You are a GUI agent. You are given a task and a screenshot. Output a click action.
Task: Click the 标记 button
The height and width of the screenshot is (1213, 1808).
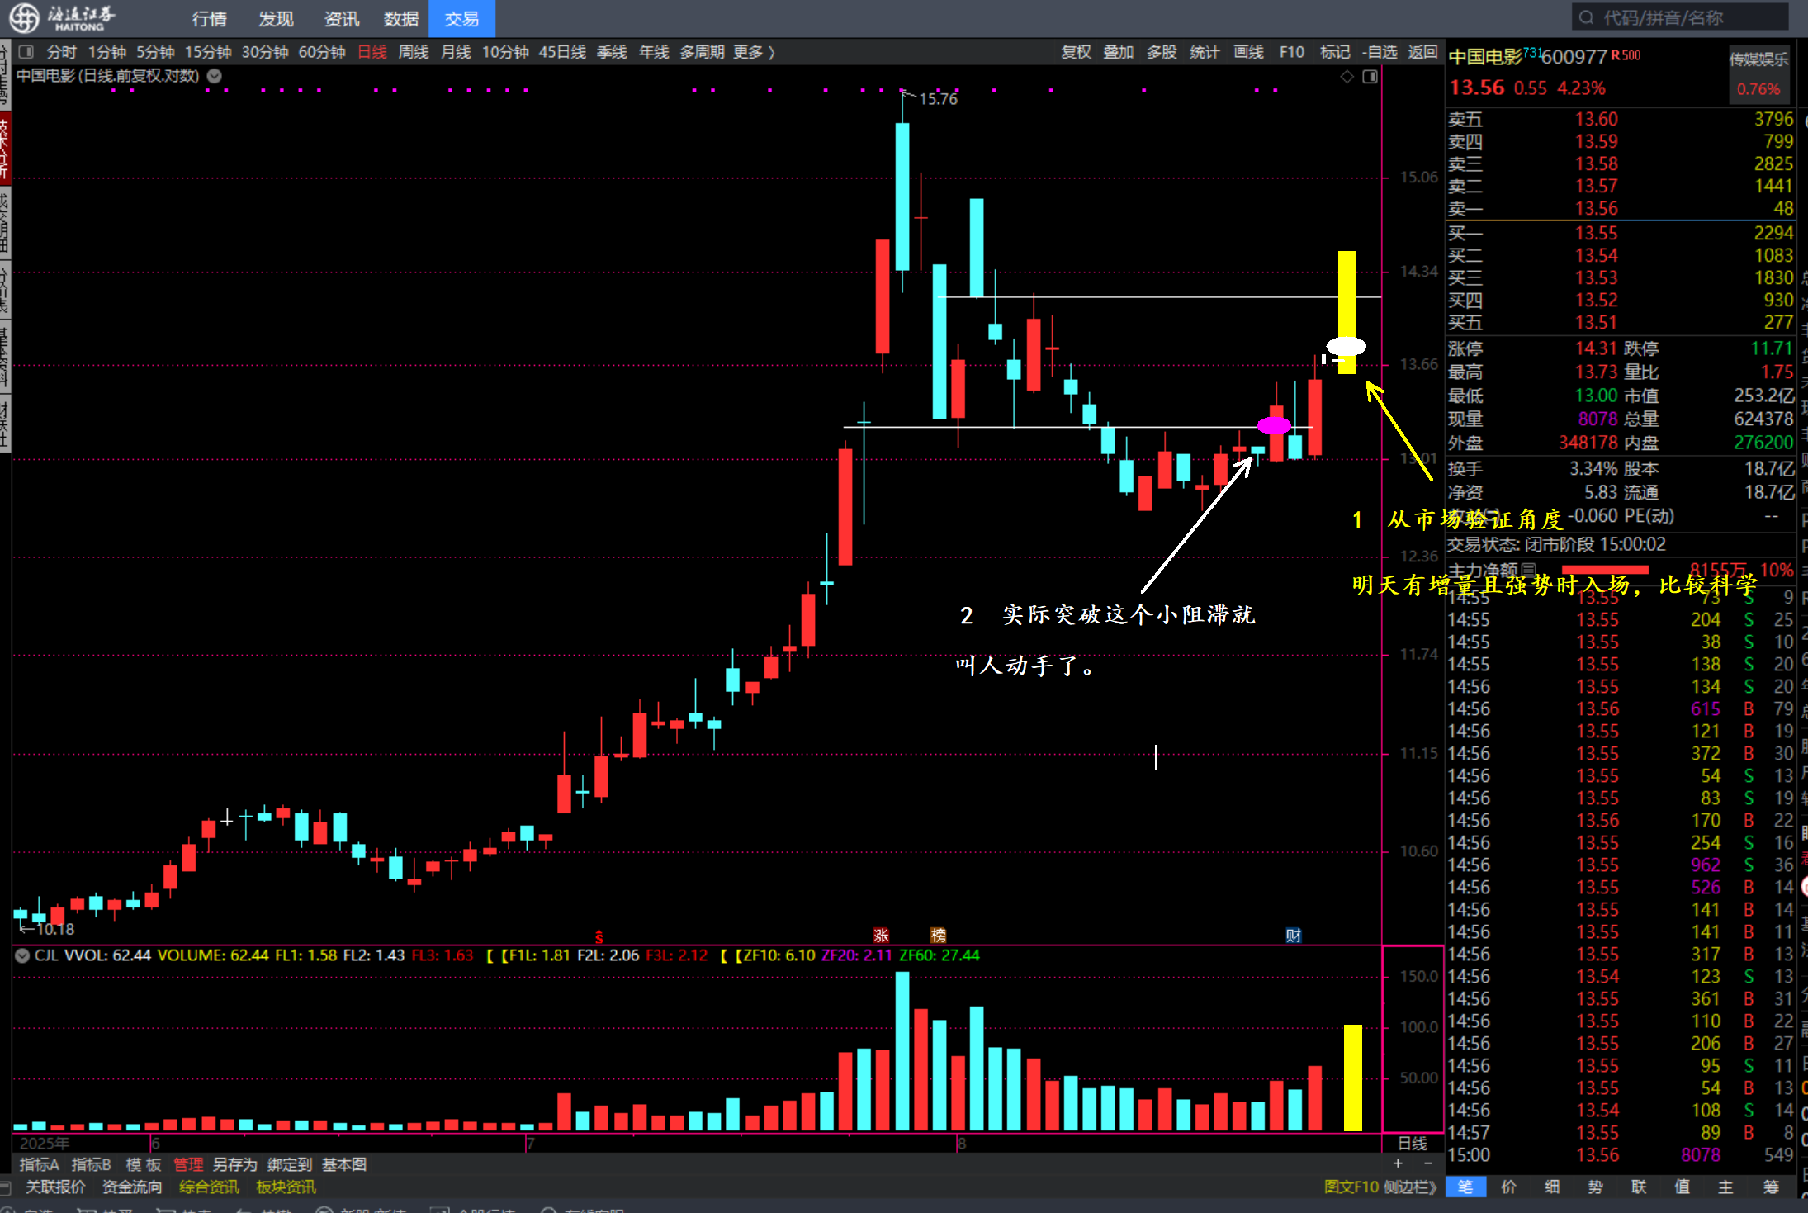[1335, 52]
